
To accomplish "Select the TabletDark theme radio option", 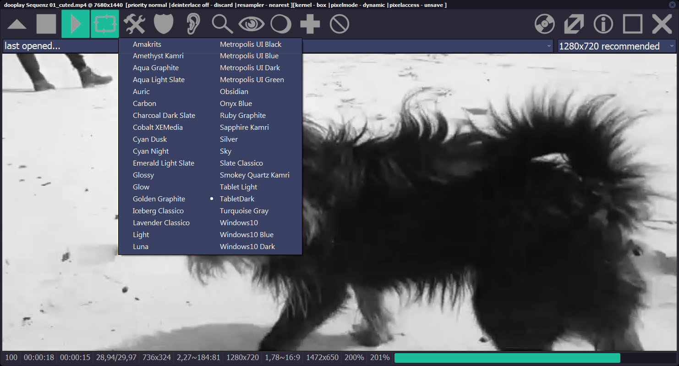I will 237,199.
